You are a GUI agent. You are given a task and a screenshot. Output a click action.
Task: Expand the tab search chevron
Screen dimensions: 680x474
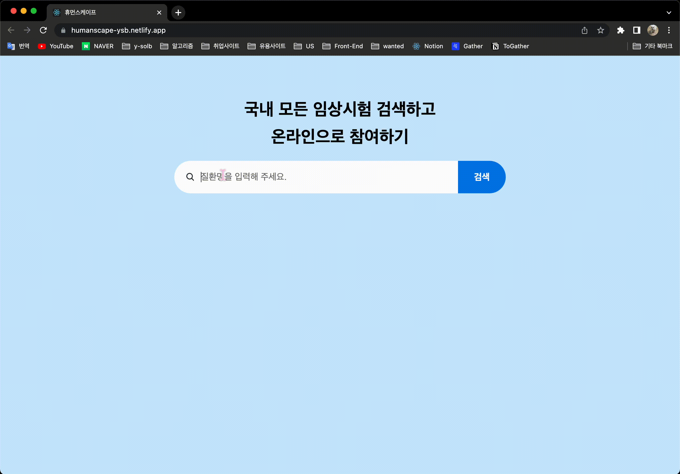pyautogui.click(x=669, y=13)
